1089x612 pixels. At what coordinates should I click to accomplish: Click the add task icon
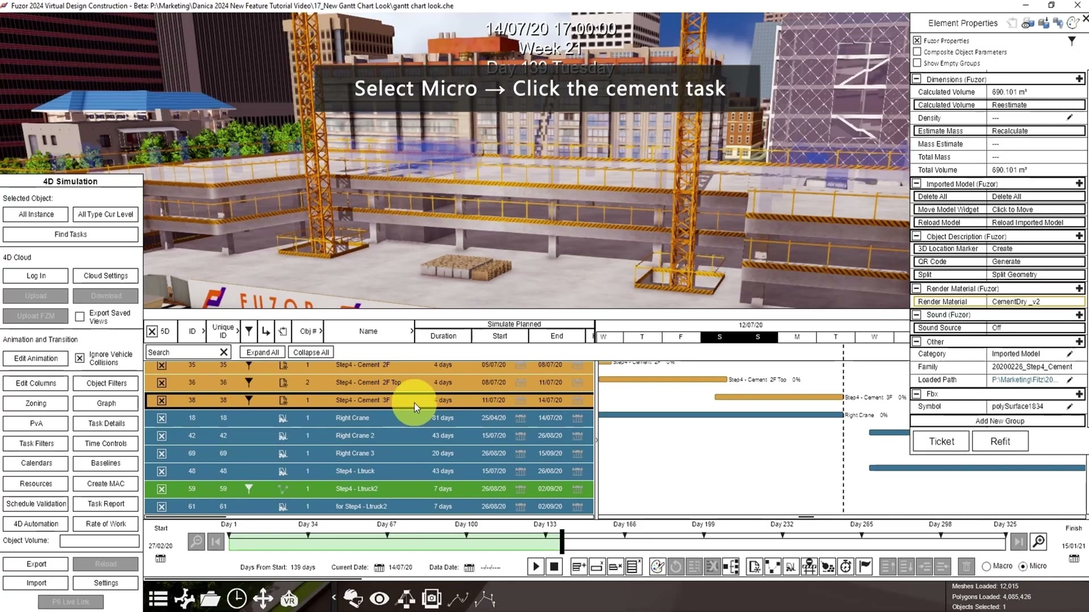click(x=579, y=566)
